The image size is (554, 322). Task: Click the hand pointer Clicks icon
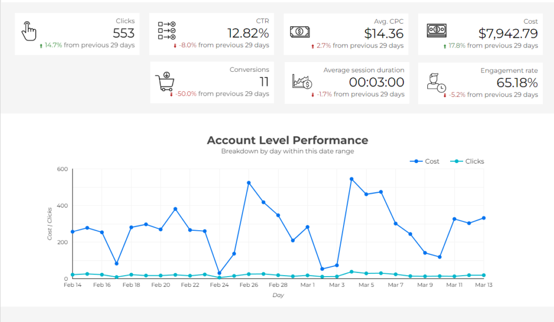point(29,31)
